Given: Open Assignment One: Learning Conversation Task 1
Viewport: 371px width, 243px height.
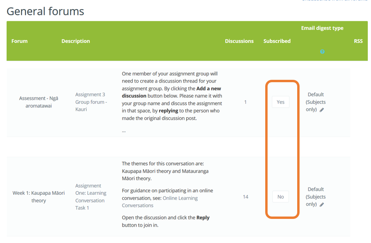Looking at the screenshot, I should [91, 197].
